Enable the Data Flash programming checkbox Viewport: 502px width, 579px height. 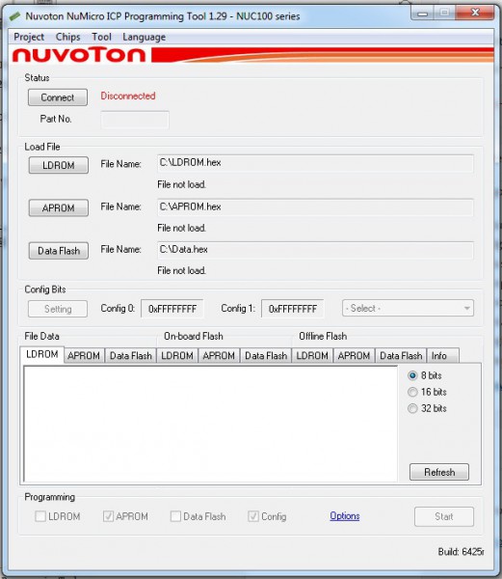[x=175, y=516]
